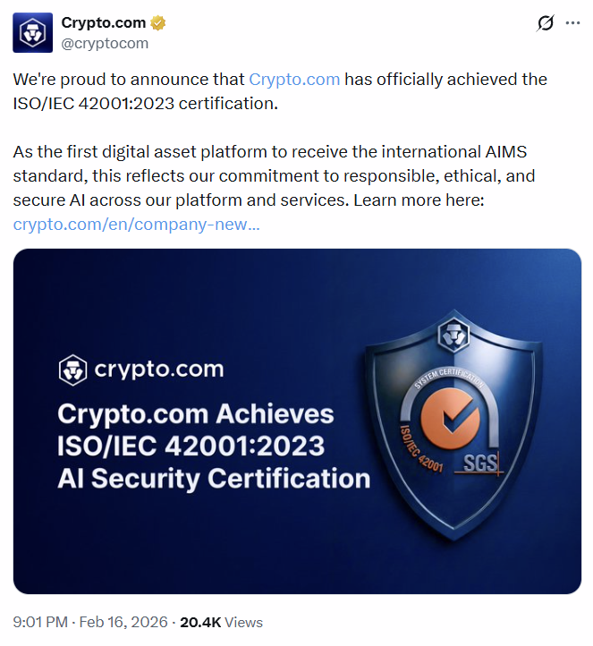The image size is (593, 646).
Task: Open the three-dot more options menu
Action: coord(572,24)
